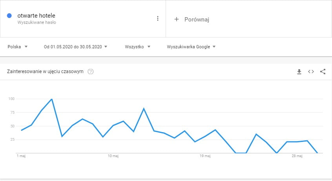Click the Zainteresowanie w ujęciu czasowym heading
332x181 pixels.
tap(45, 72)
